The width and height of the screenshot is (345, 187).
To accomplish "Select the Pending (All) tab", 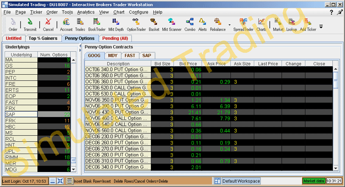I will [115, 38].
